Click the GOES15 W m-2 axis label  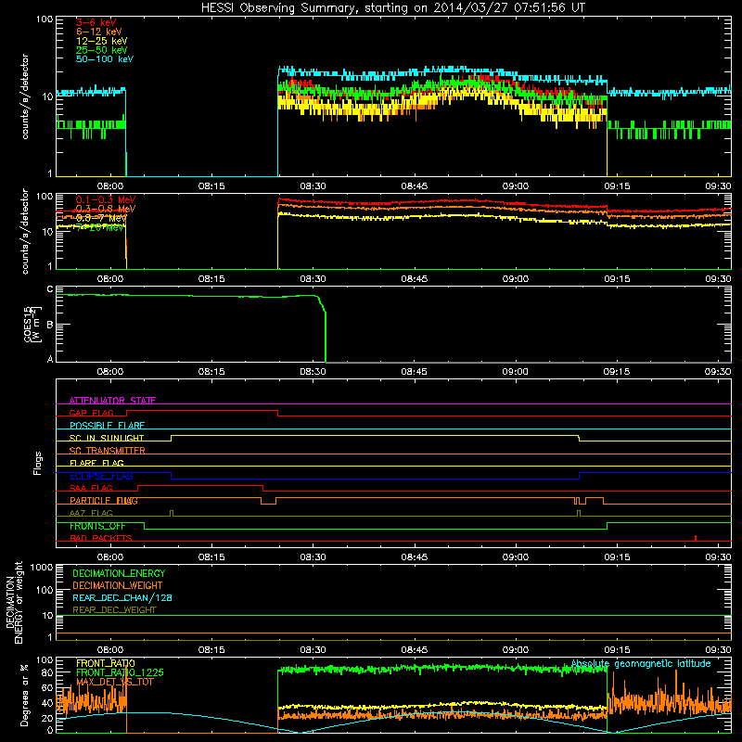pos(32,324)
